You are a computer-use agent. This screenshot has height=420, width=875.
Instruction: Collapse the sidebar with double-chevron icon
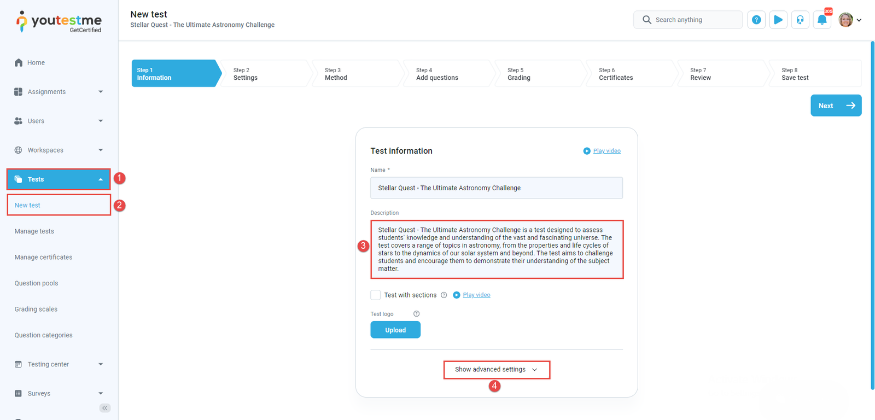105,408
